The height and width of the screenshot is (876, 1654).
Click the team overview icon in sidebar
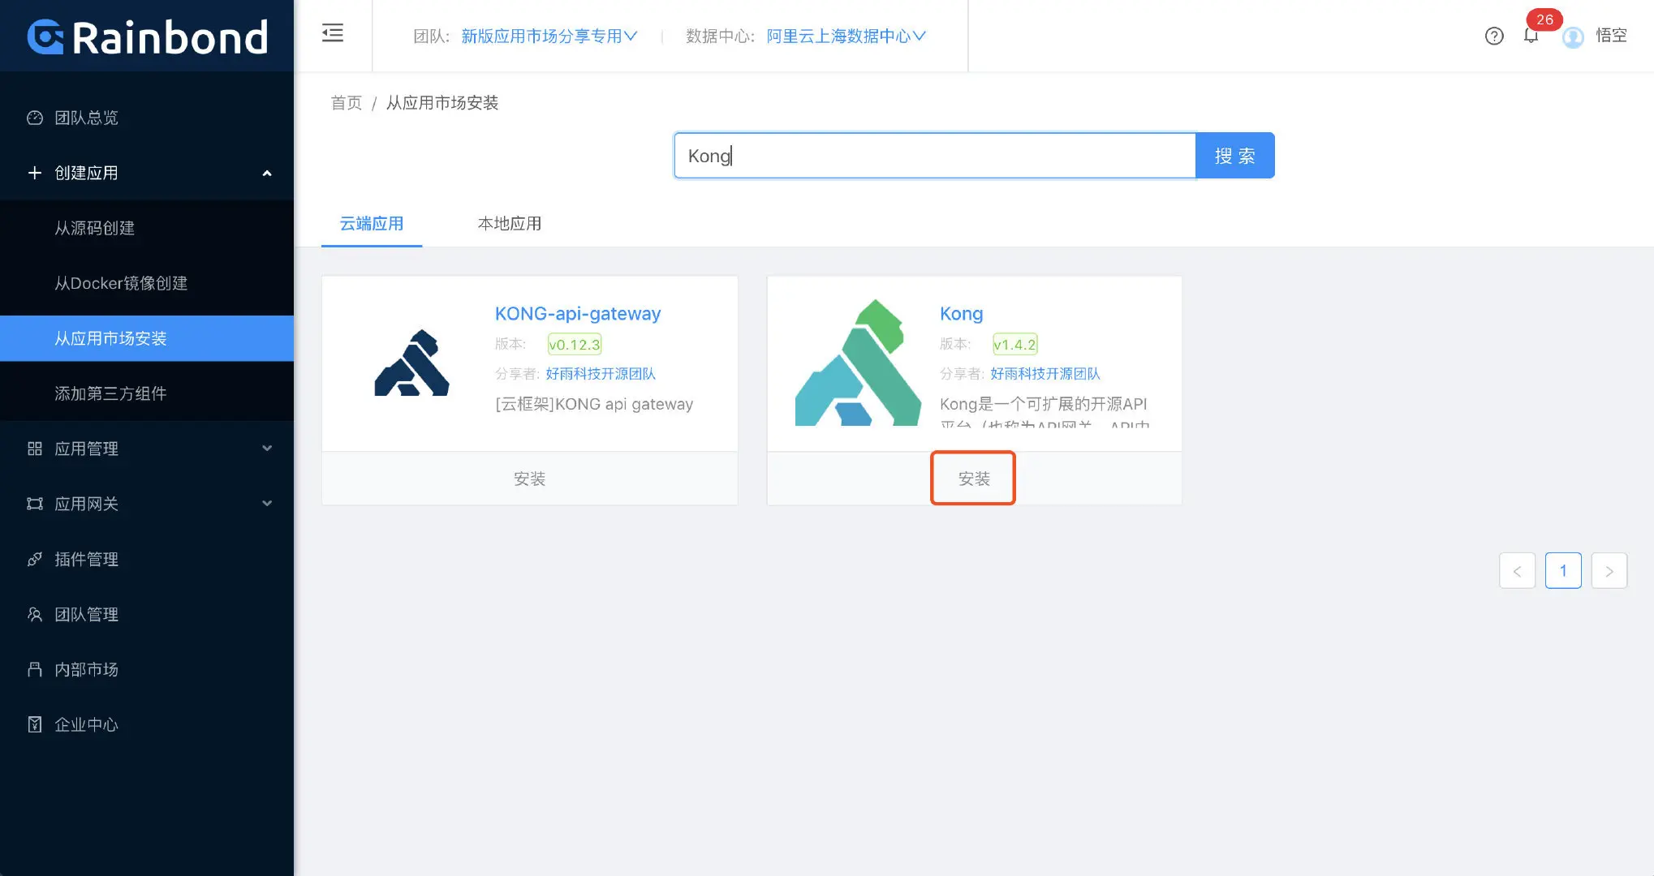(34, 118)
